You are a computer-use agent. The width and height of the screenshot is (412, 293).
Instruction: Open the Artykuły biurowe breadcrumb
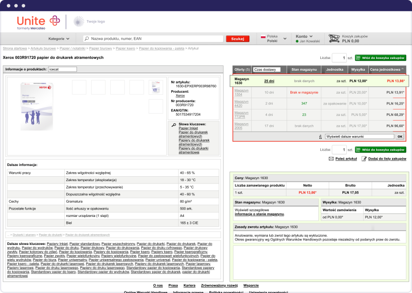click(43, 49)
